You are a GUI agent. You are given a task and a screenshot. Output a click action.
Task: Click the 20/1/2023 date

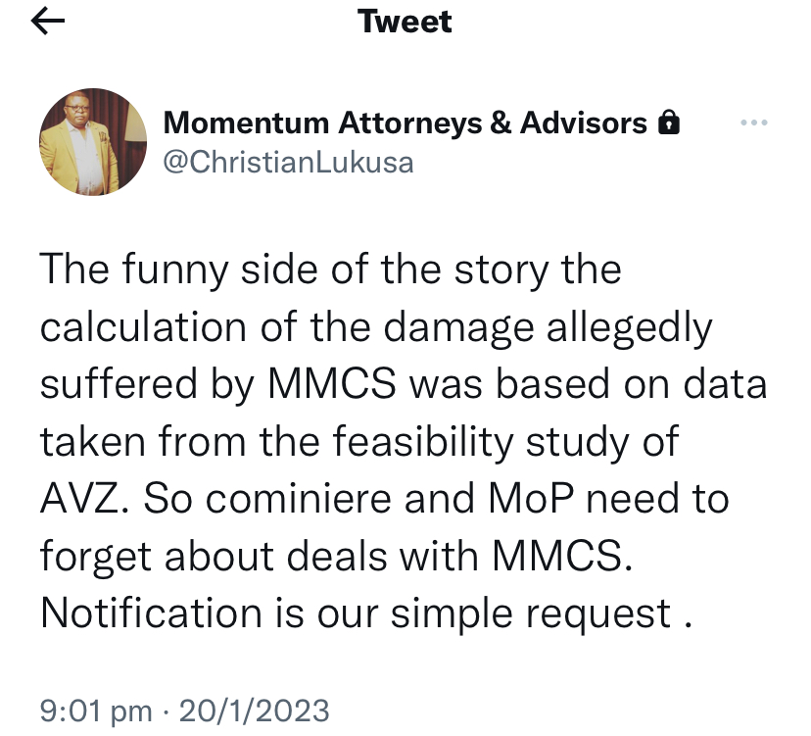[x=253, y=709]
